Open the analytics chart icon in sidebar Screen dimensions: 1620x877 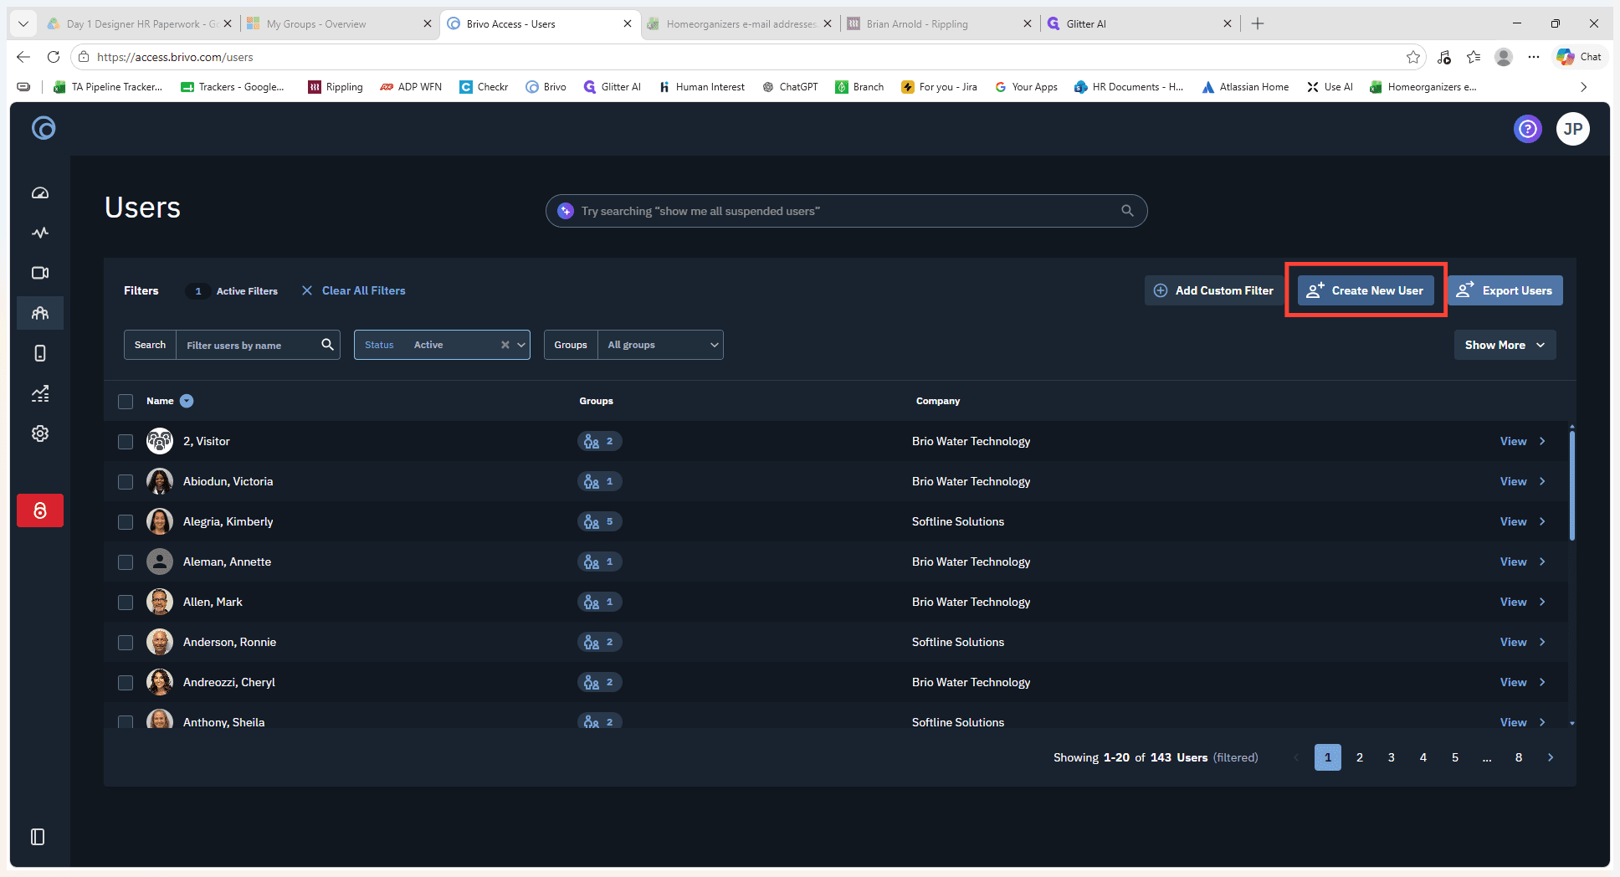point(40,393)
